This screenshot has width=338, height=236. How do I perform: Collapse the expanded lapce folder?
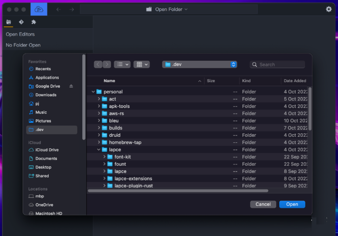point(98,150)
